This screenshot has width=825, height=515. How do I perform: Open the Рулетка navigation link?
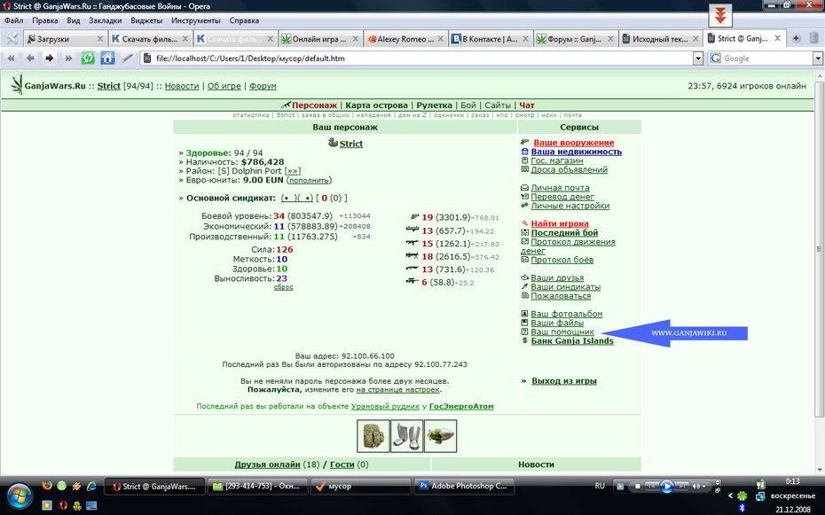434,105
